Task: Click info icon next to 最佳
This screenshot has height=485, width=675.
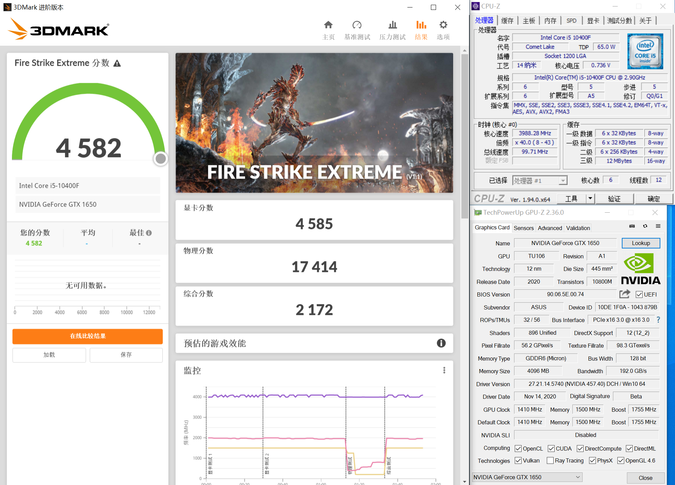Action: (x=149, y=233)
